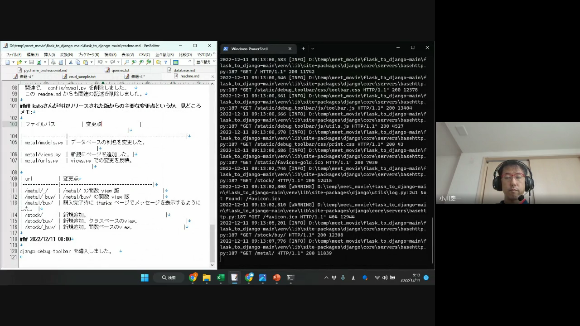Open the ファイル(F) menu
Viewport: 580px width, 326px height.
[13, 55]
